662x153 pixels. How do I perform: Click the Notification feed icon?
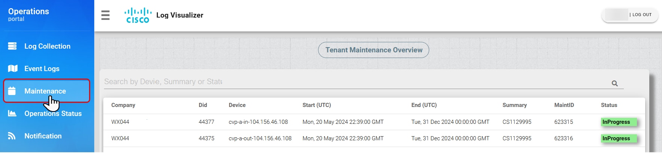(12, 136)
